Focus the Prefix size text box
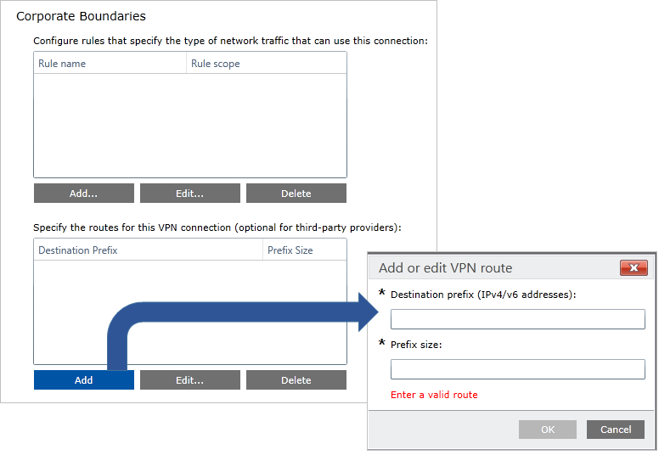 pyautogui.click(x=517, y=369)
